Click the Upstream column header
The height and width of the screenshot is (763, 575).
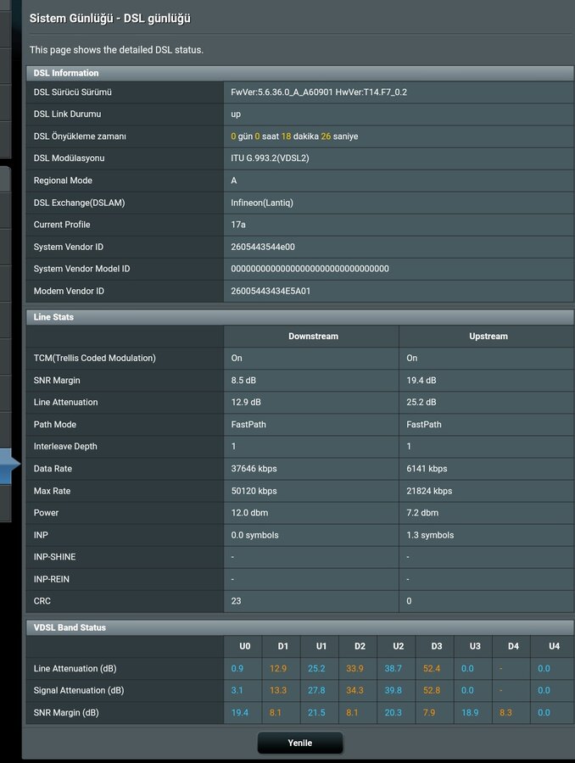488,337
